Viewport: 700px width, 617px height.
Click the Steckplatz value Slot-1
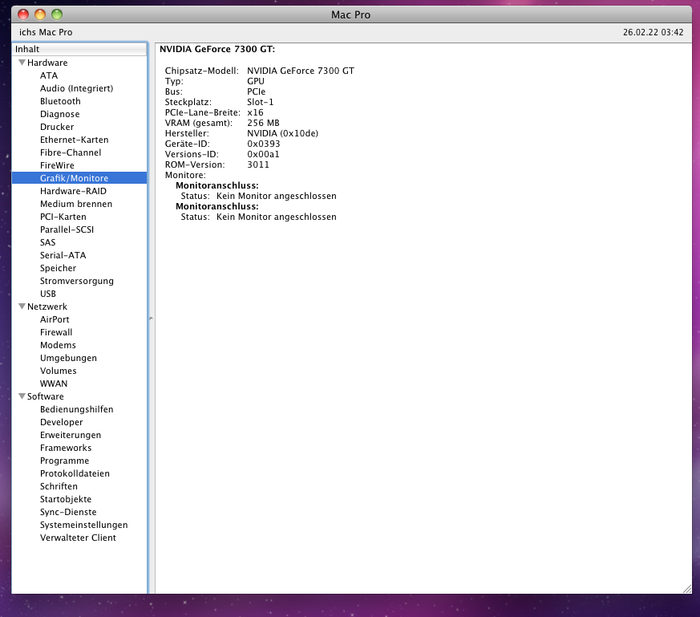[261, 103]
